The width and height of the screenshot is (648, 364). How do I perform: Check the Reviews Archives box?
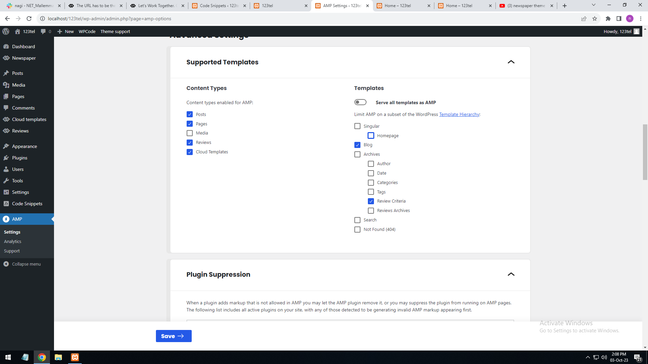[371, 211]
